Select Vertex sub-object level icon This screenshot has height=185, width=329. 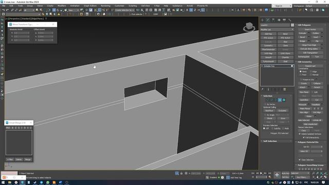click(267, 100)
